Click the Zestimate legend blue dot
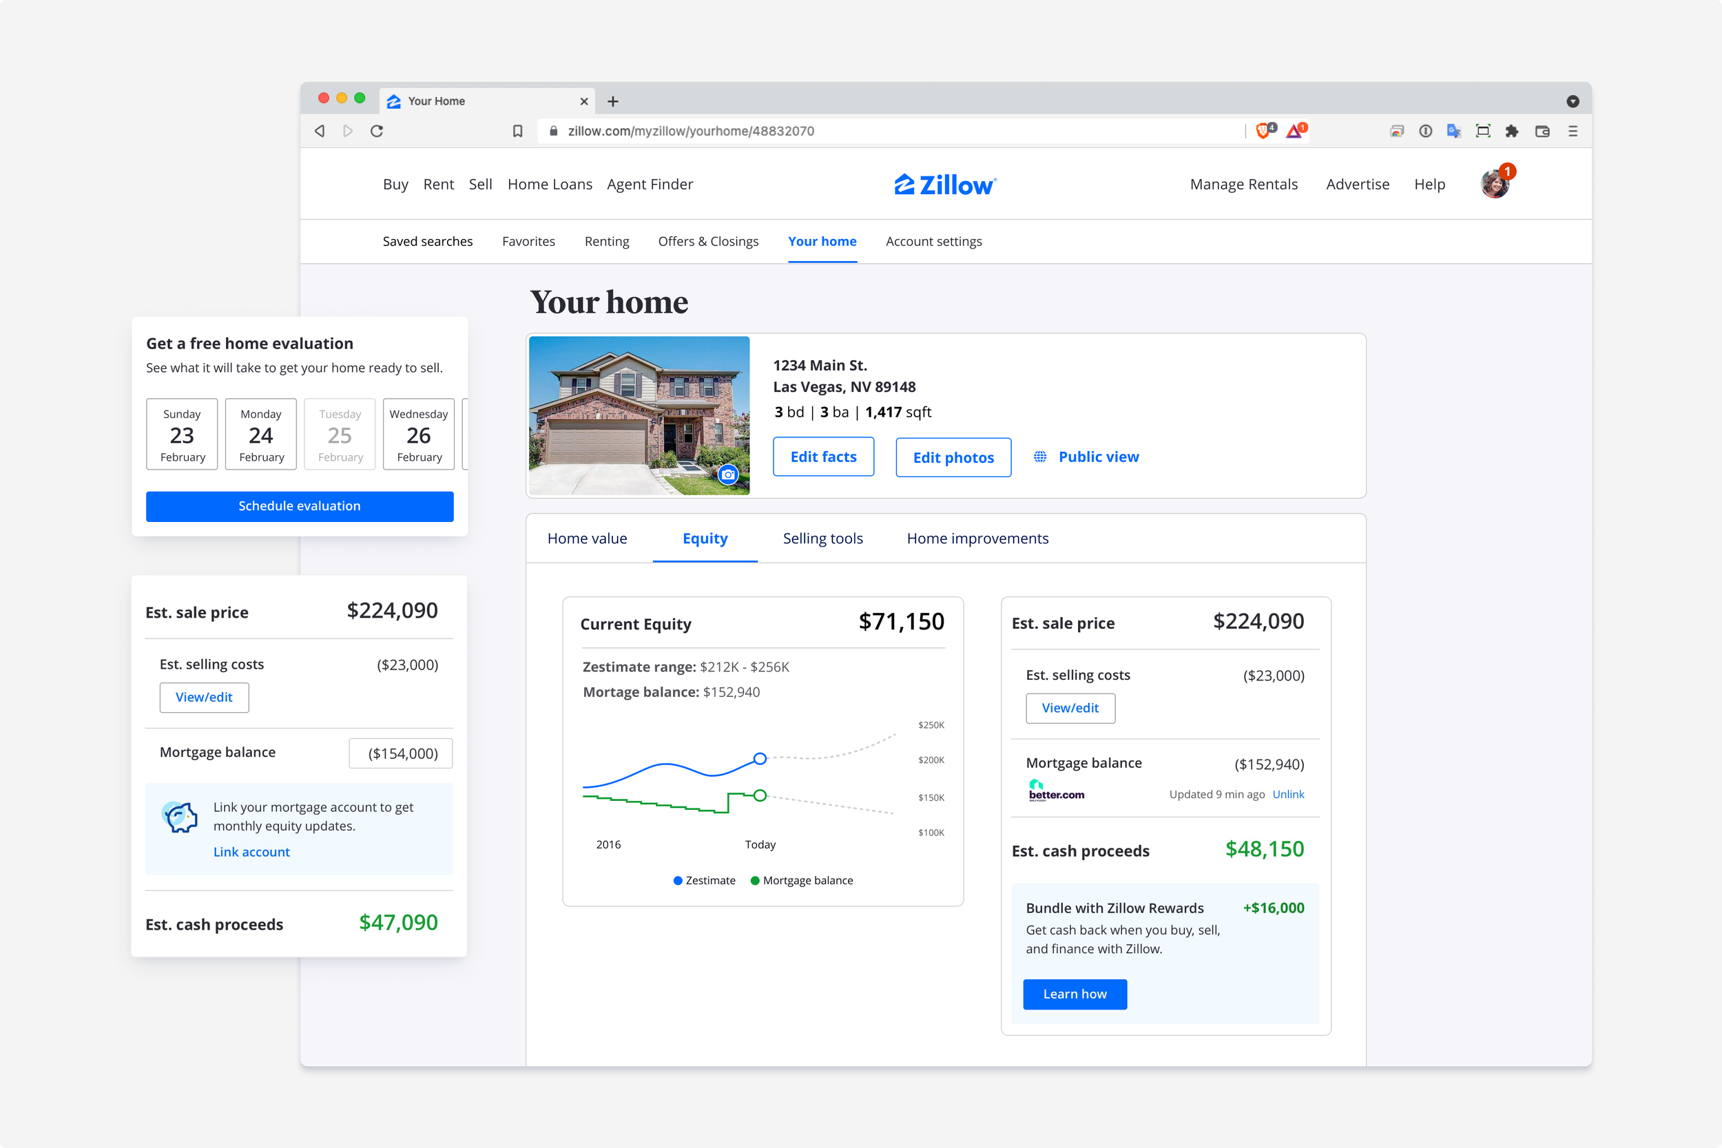The height and width of the screenshot is (1148, 1722). click(678, 881)
